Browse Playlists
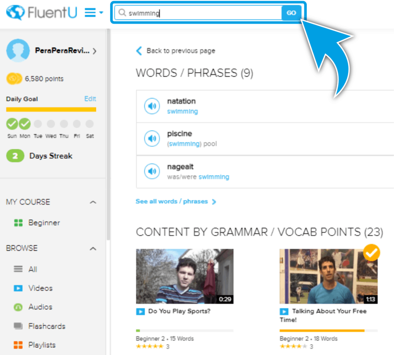 coord(42,345)
